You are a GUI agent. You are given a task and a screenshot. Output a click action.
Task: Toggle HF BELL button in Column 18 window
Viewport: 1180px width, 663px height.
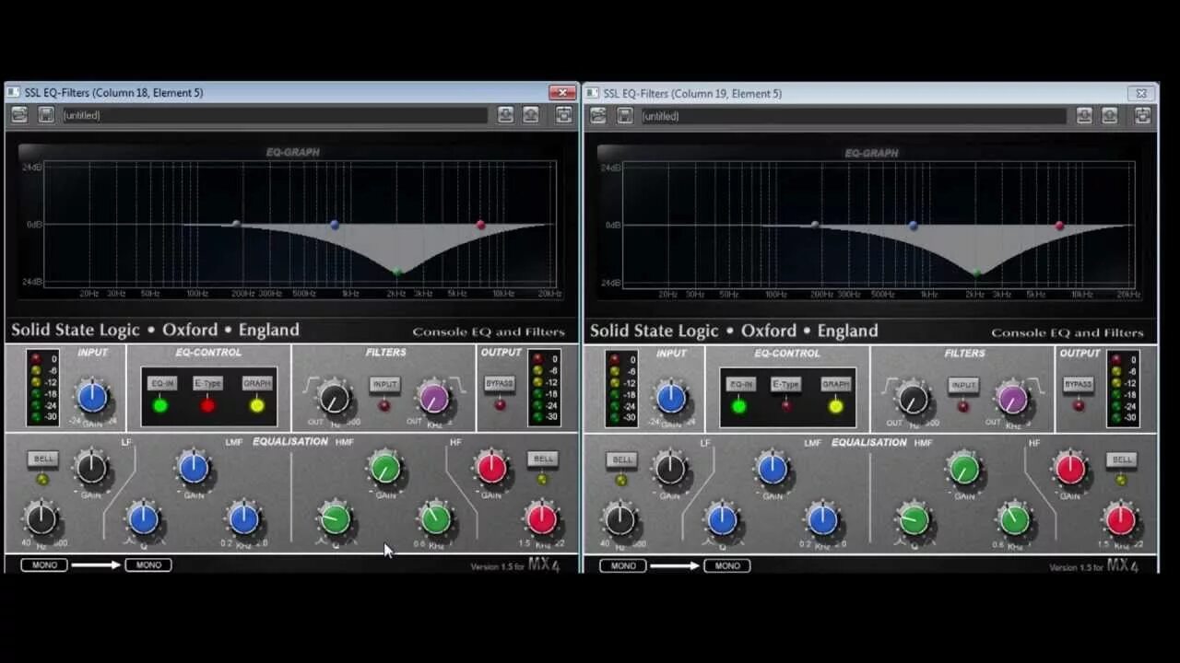pyautogui.click(x=543, y=459)
